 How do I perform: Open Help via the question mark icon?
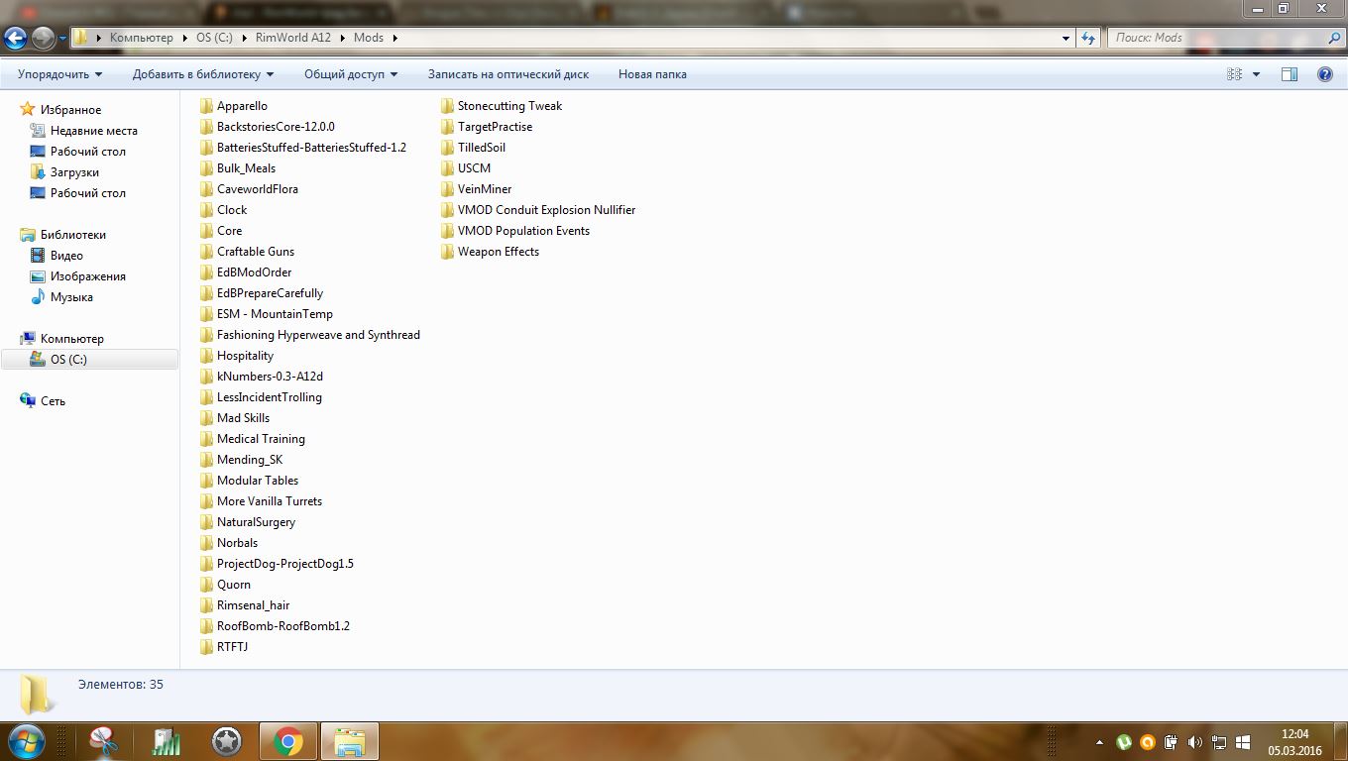[1324, 74]
